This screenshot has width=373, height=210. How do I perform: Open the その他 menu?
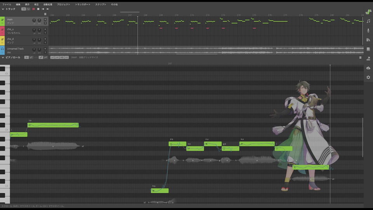pos(114,5)
